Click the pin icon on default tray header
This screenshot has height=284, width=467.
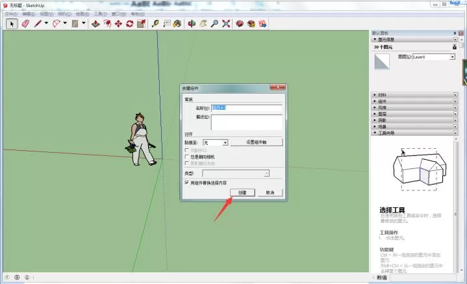(455, 33)
